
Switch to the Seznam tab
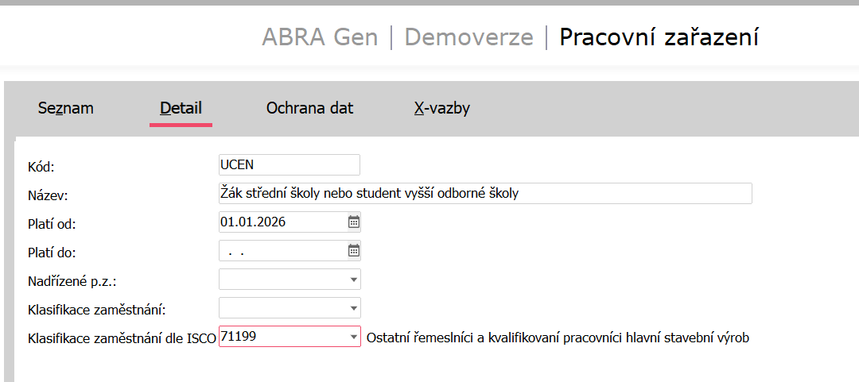pos(66,108)
